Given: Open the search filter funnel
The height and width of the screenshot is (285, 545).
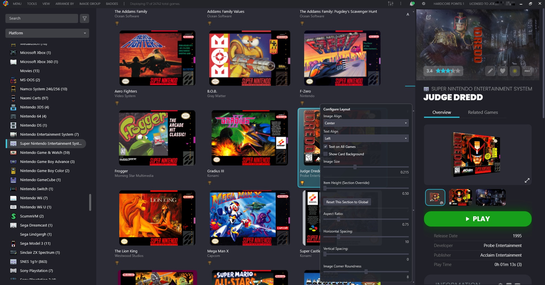Looking at the screenshot, I should pos(84,18).
